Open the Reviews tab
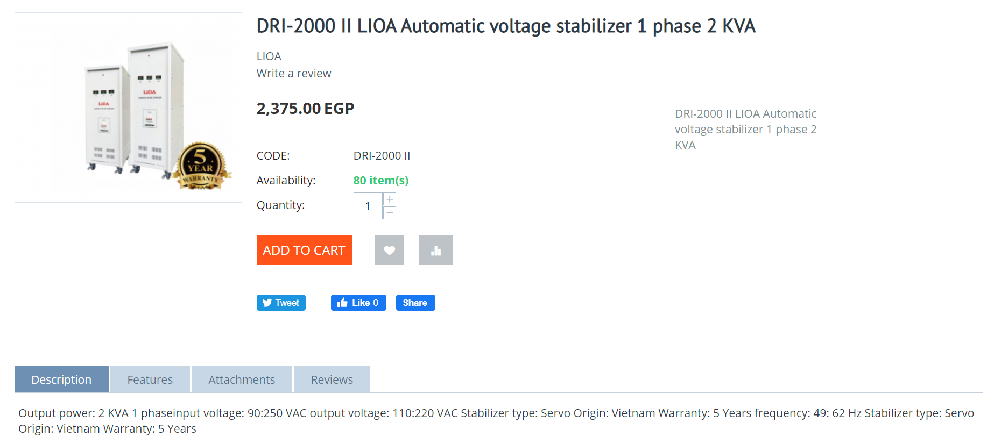The width and height of the screenshot is (987, 444). pyautogui.click(x=332, y=379)
